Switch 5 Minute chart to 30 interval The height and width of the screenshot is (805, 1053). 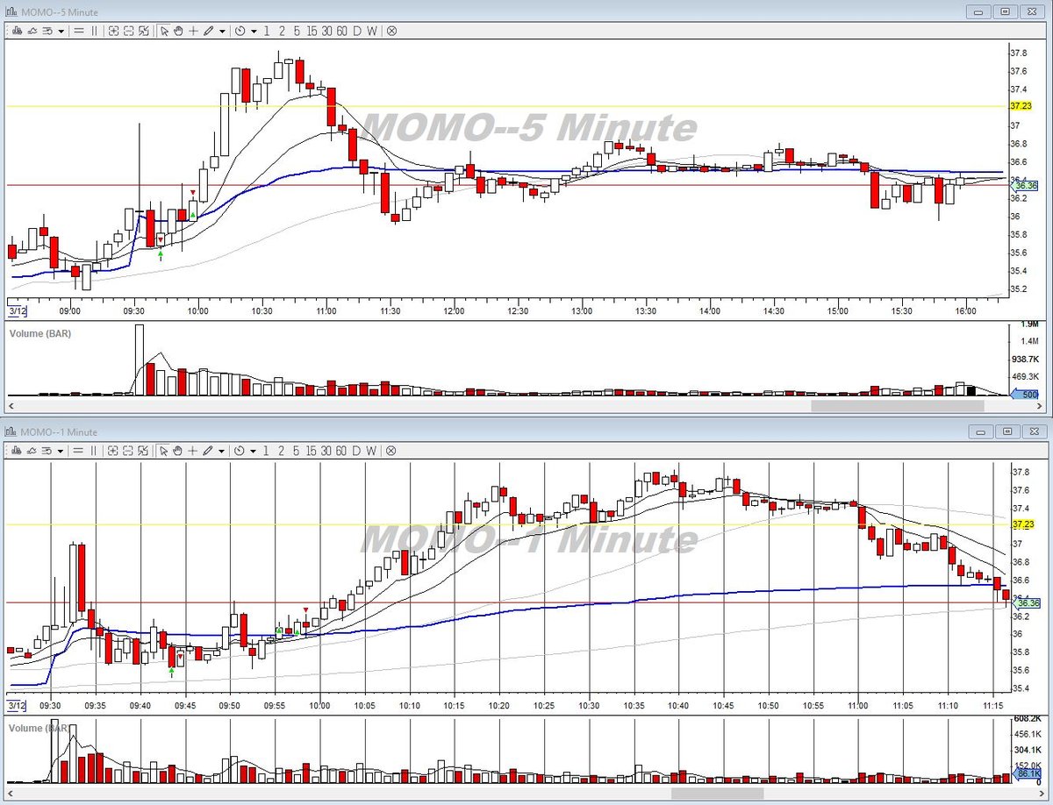(326, 31)
